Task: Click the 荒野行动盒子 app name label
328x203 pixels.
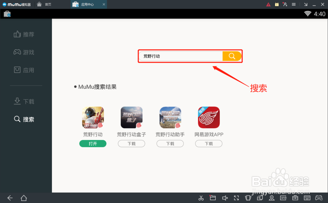Action: pos(132,134)
